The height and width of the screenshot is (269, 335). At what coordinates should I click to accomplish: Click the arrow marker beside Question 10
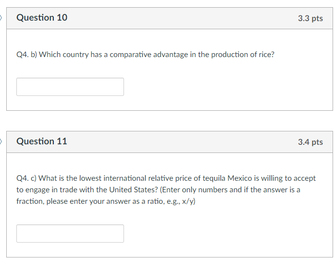point(1,18)
